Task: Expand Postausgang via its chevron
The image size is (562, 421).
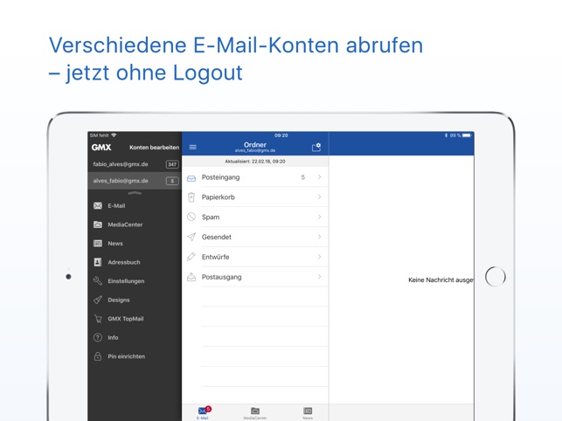Action: [319, 277]
